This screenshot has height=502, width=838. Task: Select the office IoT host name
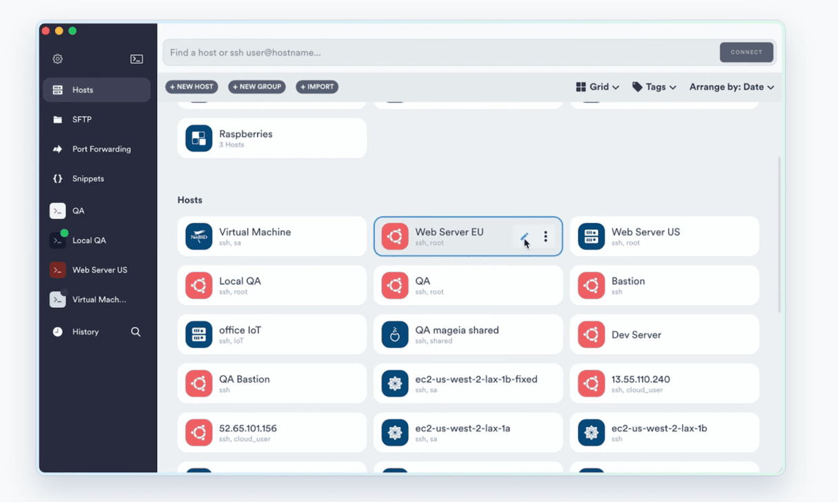click(x=240, y=331)
